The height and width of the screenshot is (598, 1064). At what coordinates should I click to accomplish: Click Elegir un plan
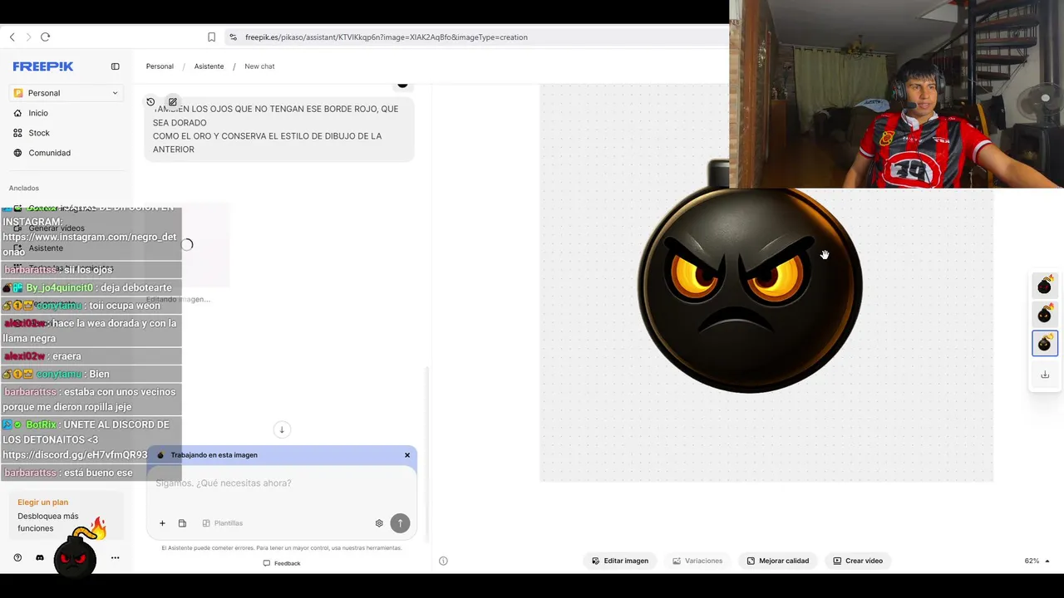[x=42, y=502]
